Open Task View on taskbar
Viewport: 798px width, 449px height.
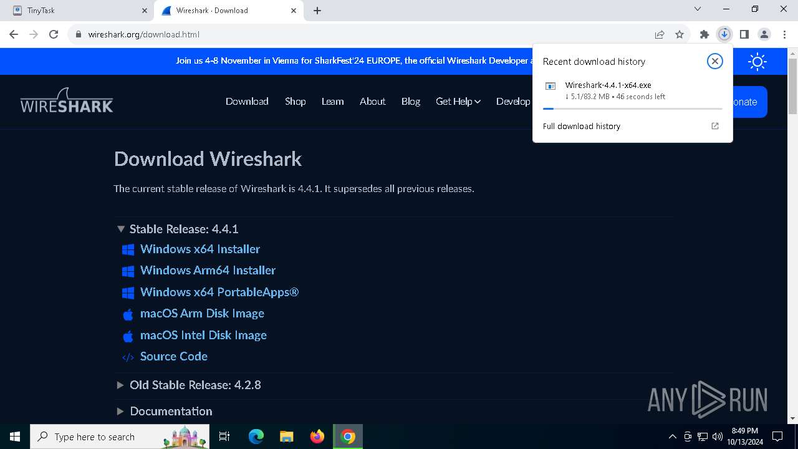click(x=224, y=437)
